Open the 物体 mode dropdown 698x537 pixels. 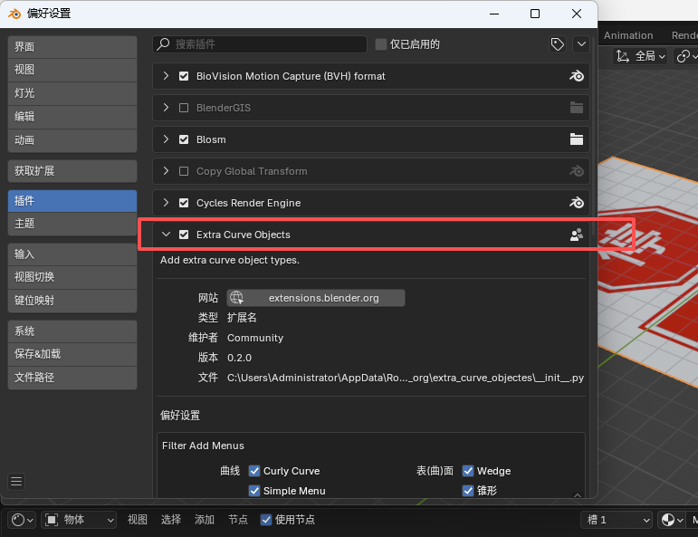80,520
